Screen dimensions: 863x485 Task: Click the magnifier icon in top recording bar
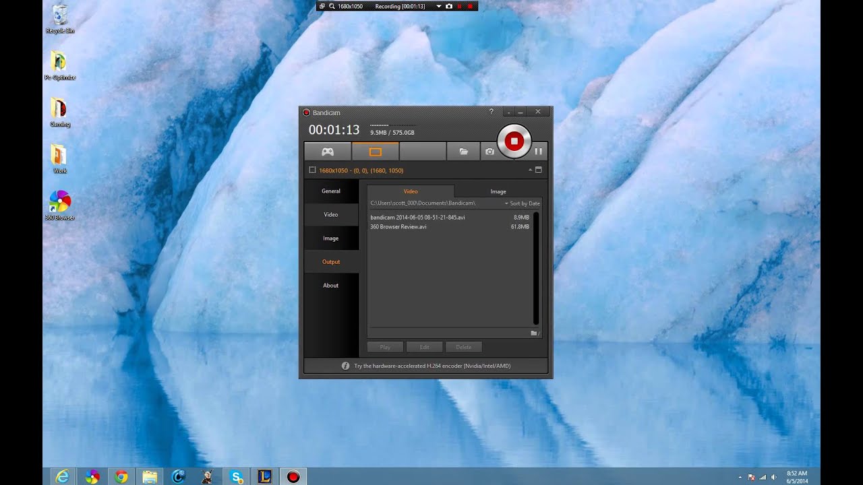(332, 6)
